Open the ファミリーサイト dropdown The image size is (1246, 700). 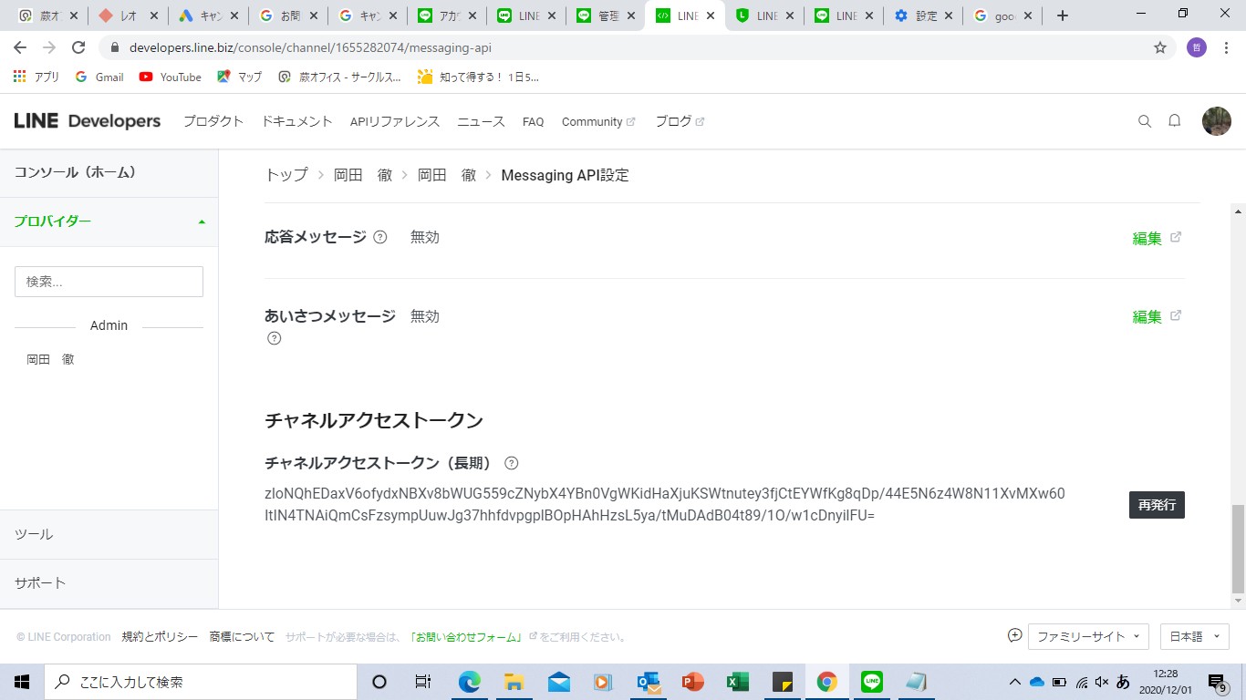(1088, 636)
